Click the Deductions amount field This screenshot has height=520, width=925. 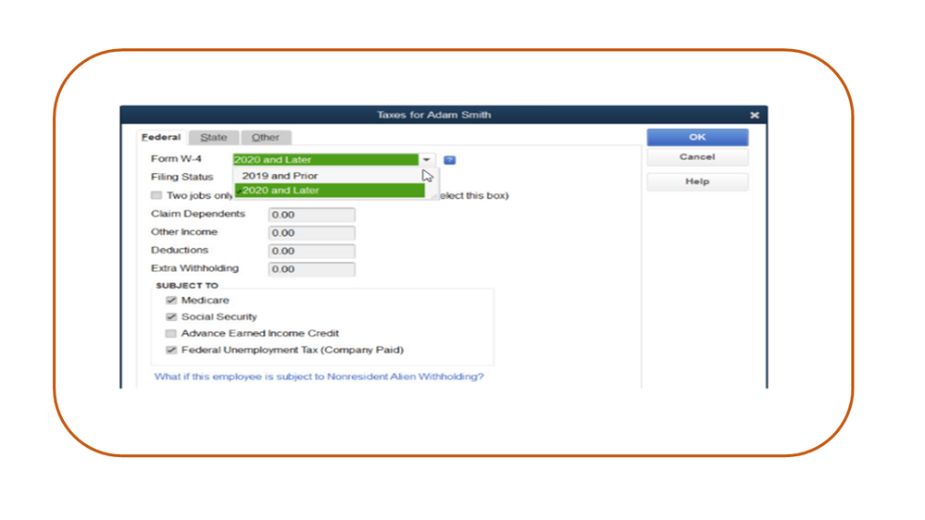pyautogui.click(x=311, y=251)
